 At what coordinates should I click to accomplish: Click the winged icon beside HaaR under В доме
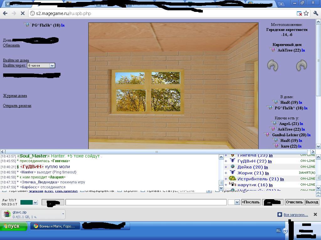276,102
